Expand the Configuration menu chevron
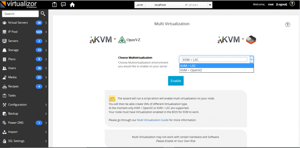 pos(46,105)
